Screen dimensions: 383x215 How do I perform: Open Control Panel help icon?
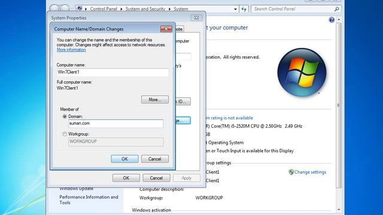(332, 20)
